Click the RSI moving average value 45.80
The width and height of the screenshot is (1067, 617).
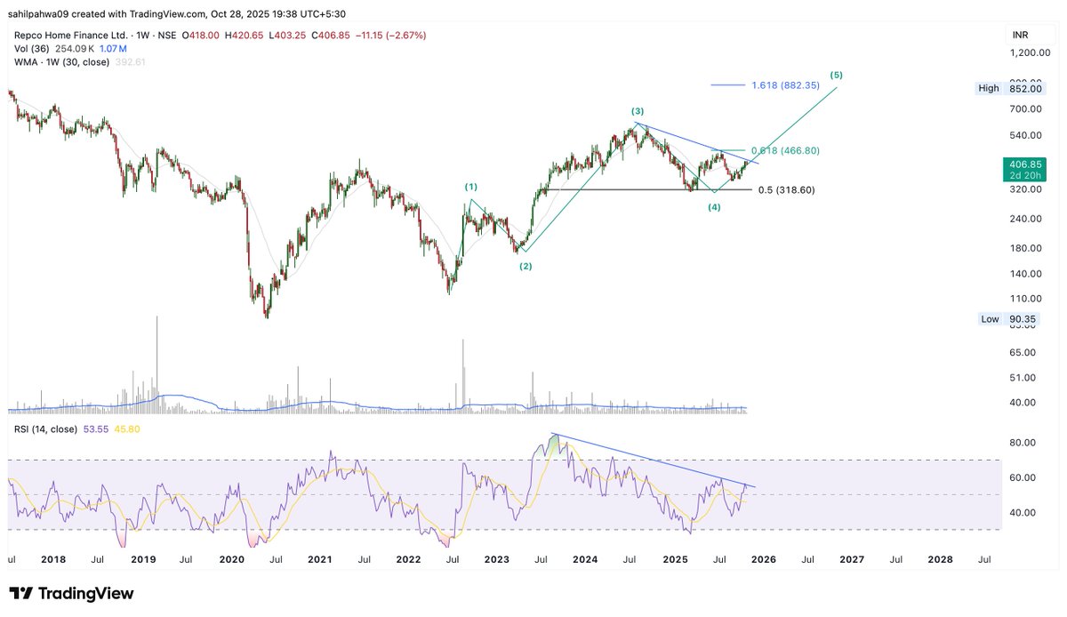[128, 429]
